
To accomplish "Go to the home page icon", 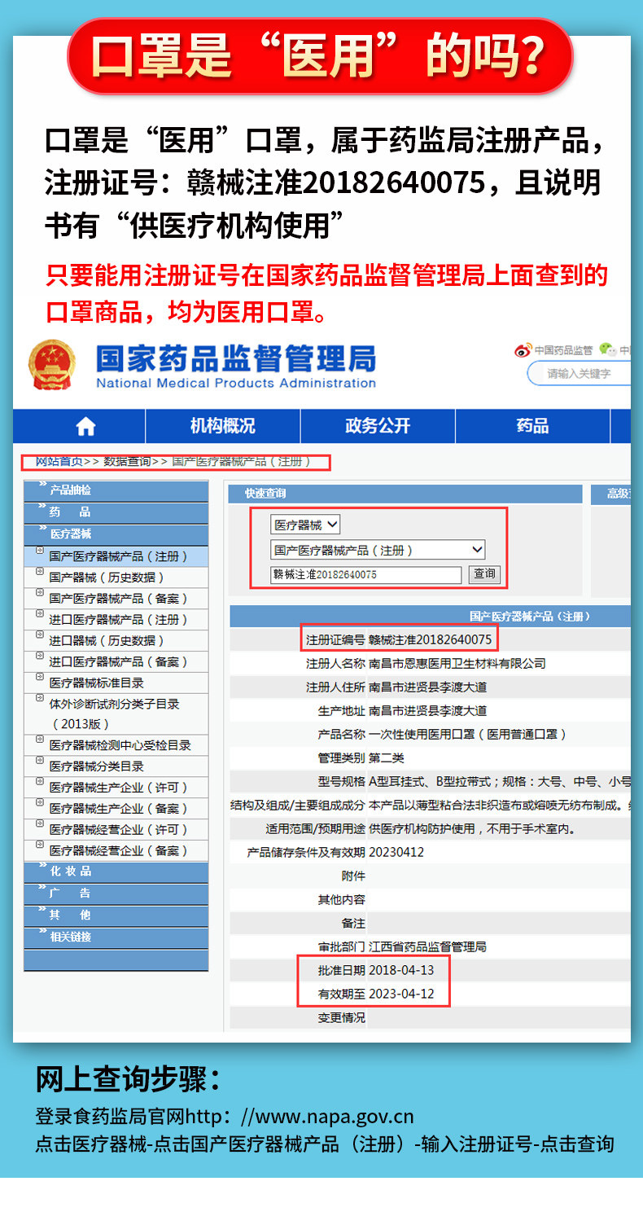I will point(85,426).
